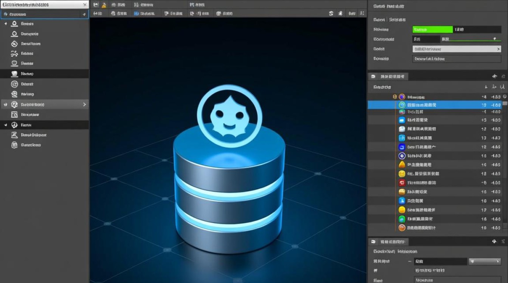
Task: Open the combo box at the bottom right panel
Action: [485, 261]
